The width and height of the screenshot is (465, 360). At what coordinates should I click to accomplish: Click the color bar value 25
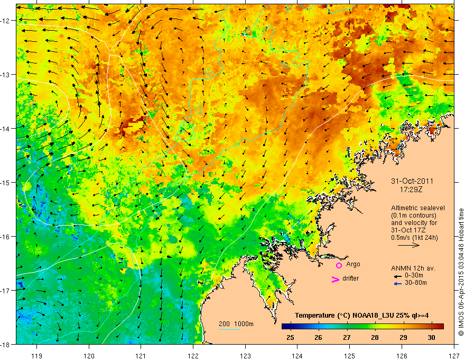pyautogui.click(x=290, y=337)
